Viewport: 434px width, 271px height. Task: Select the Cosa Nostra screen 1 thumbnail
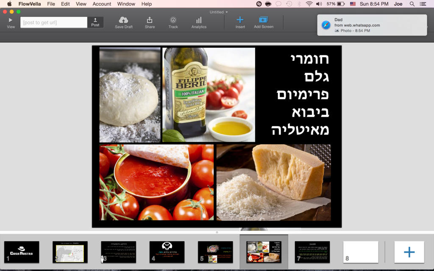[22, 252]
